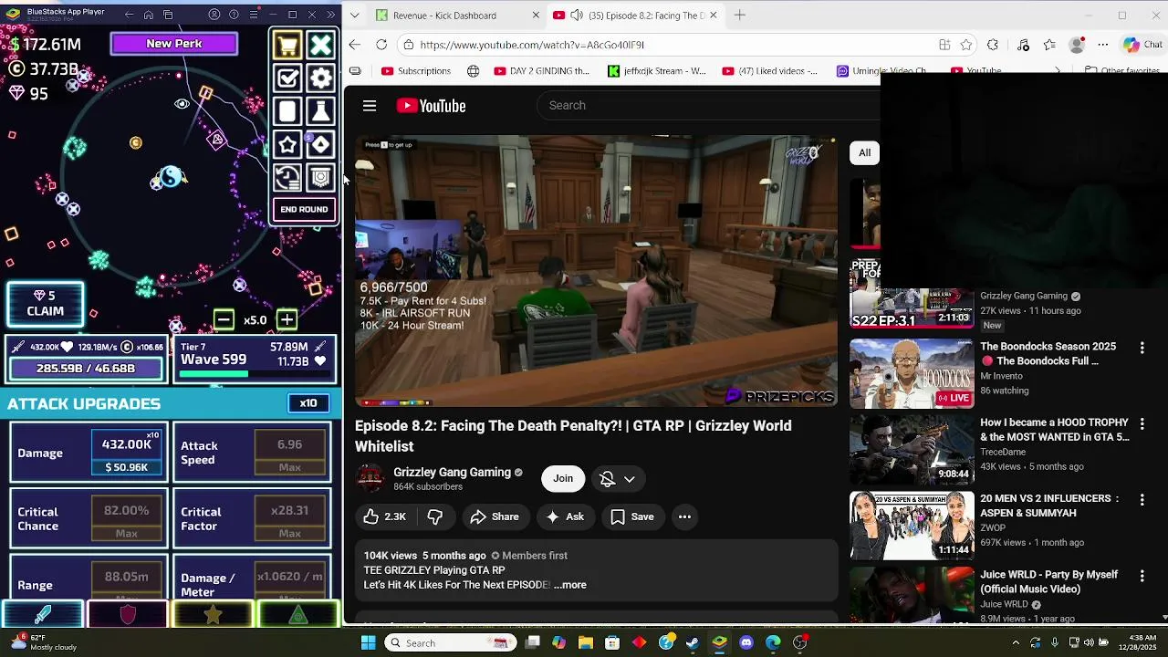This screenshot has width=1168, height=657.
Task: Dislike the video
Action: click(434, 517)
